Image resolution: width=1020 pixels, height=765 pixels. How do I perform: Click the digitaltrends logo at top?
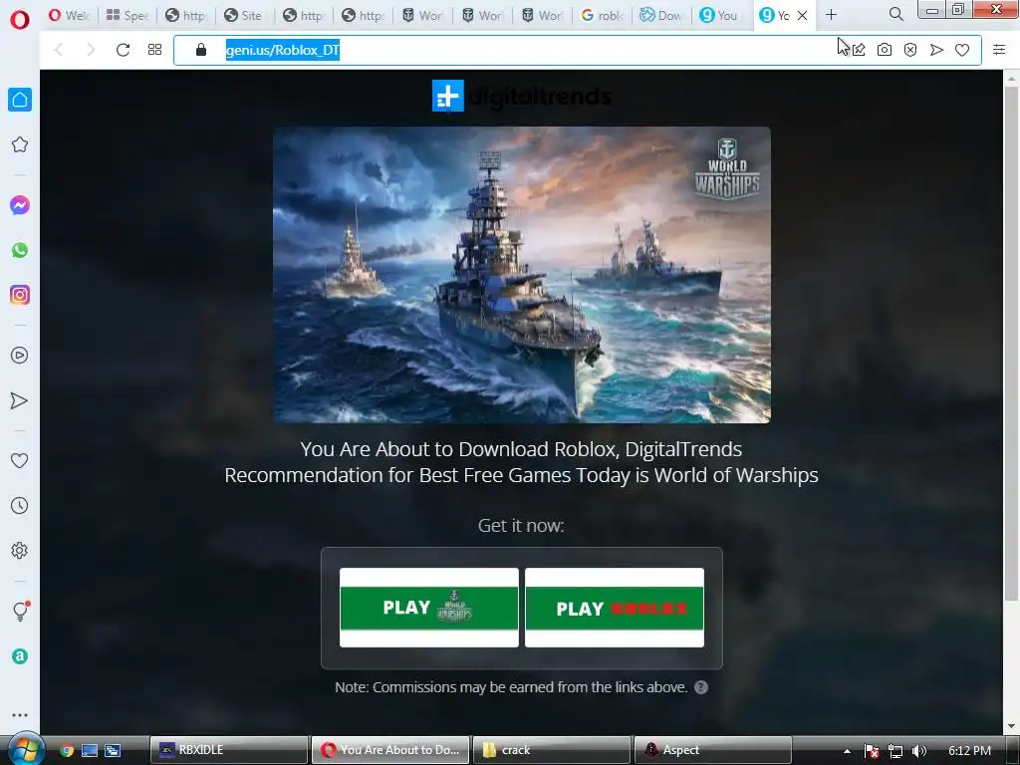[521, 97]
